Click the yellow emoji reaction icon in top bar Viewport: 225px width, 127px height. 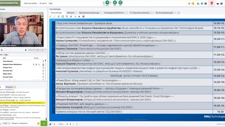pos(193,4)
